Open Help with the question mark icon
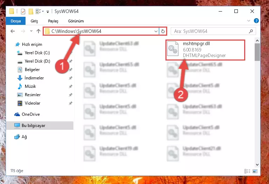The image size is (269, 184). (256, 21)
